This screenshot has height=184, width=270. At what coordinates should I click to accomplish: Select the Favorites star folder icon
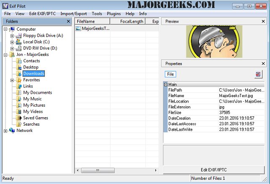click(x=19, y=80)
